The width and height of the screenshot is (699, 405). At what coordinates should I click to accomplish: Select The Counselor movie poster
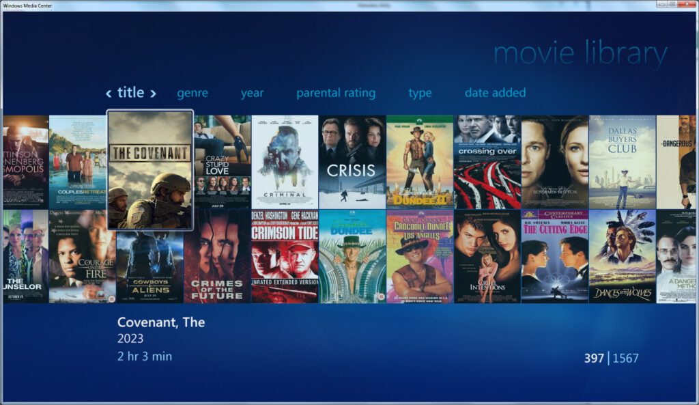coord(25,257)
